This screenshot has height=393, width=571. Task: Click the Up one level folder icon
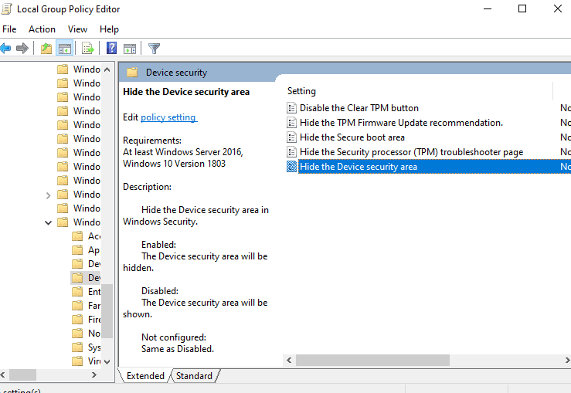[46, 49]
